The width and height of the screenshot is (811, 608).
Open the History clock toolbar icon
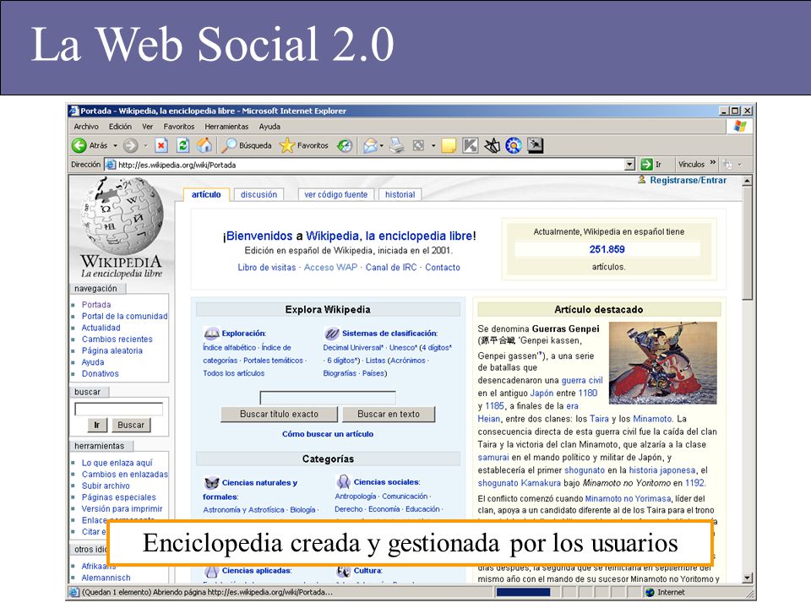345,146
